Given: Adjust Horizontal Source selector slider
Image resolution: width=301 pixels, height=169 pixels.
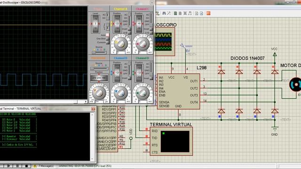Looking at the screenshot, I should [99, 69].
